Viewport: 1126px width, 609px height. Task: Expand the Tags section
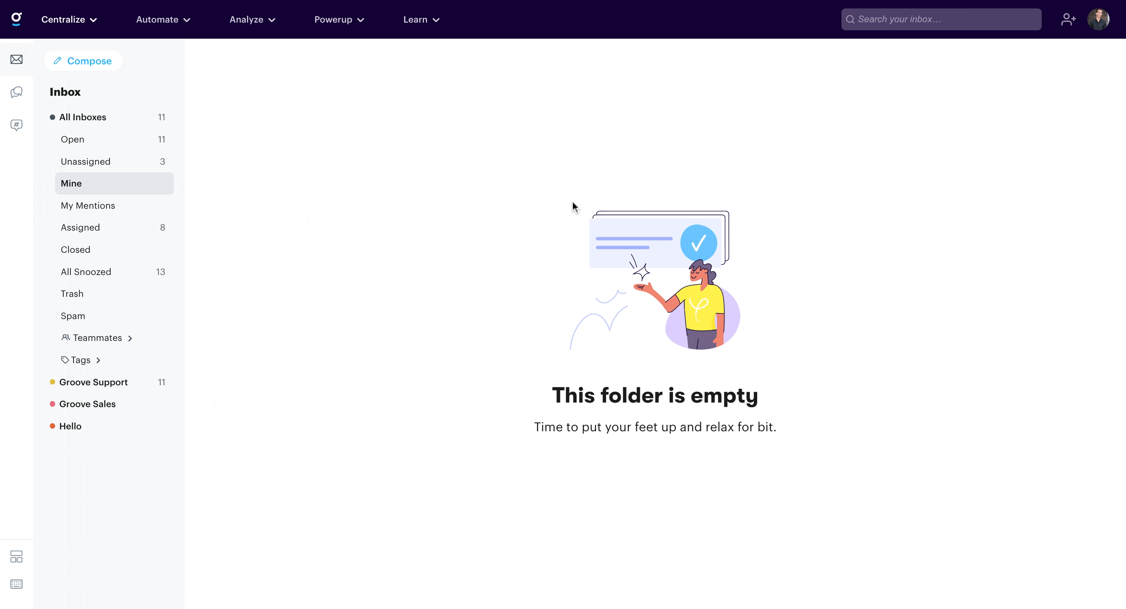click(81, 360)
